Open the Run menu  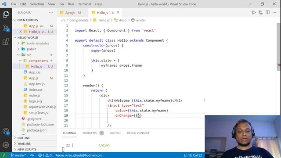click(x=71, y=4)
